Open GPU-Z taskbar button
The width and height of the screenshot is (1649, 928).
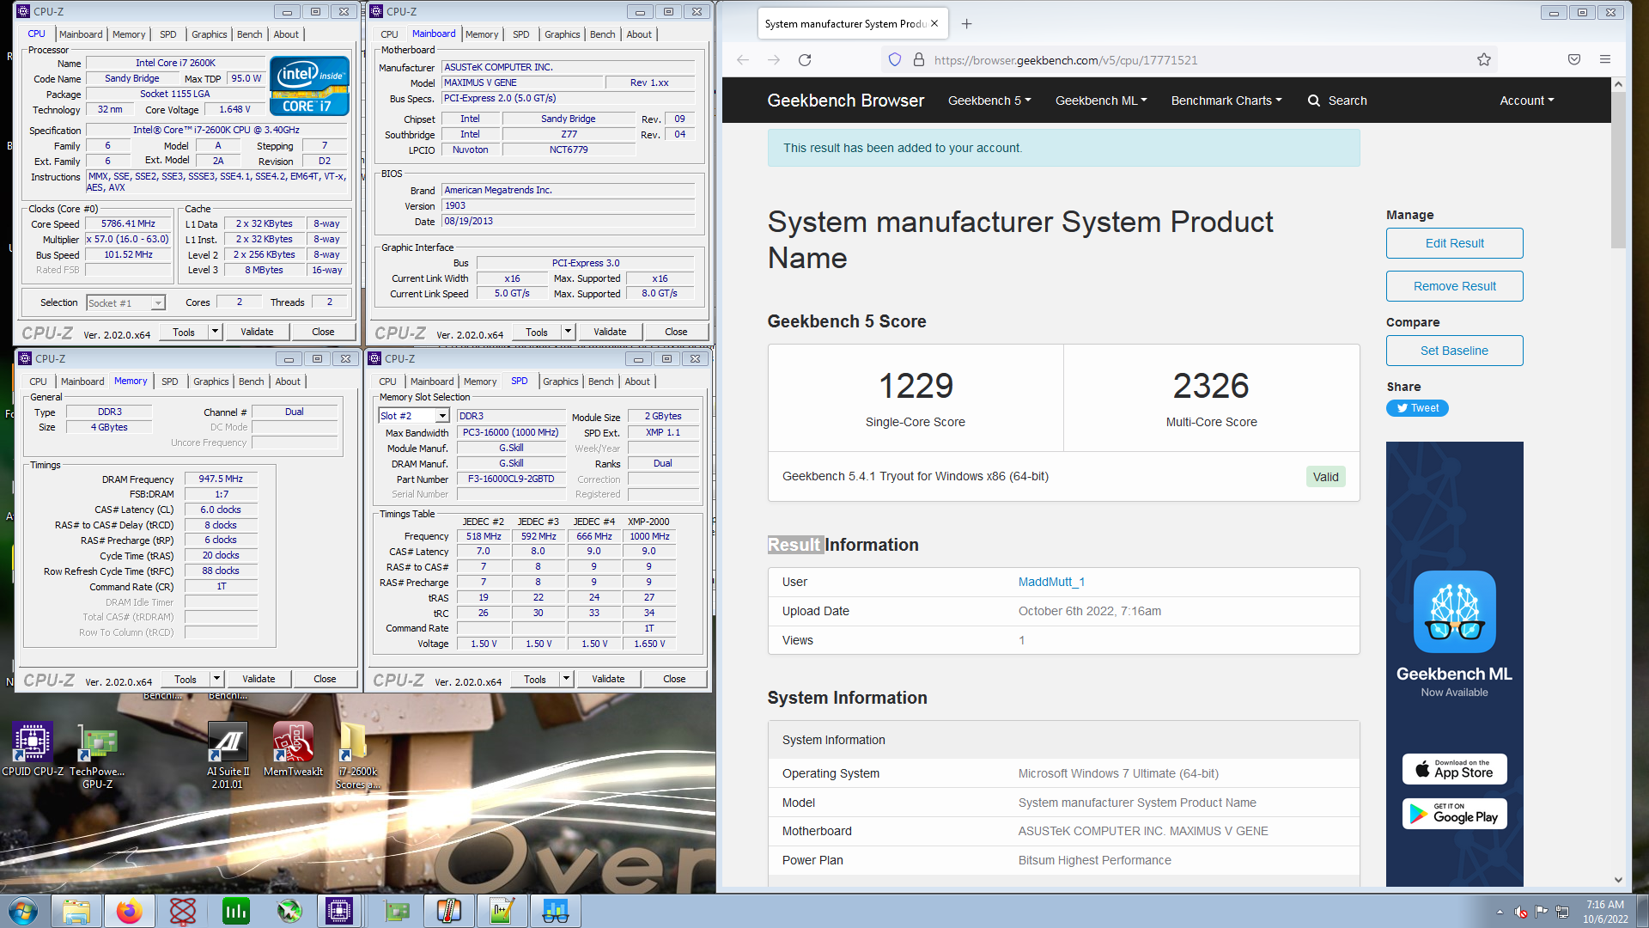coord(396,911)
